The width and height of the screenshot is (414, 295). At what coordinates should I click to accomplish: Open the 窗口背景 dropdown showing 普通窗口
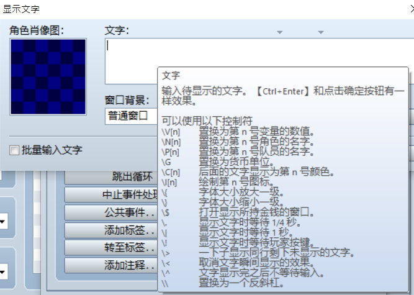[x=131, y=116]
